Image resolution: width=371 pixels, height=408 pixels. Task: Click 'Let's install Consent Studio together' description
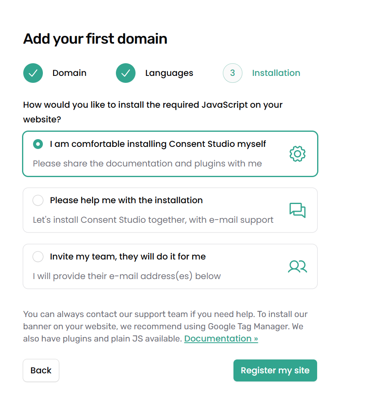pyautogui.click(x=153, y=220)
